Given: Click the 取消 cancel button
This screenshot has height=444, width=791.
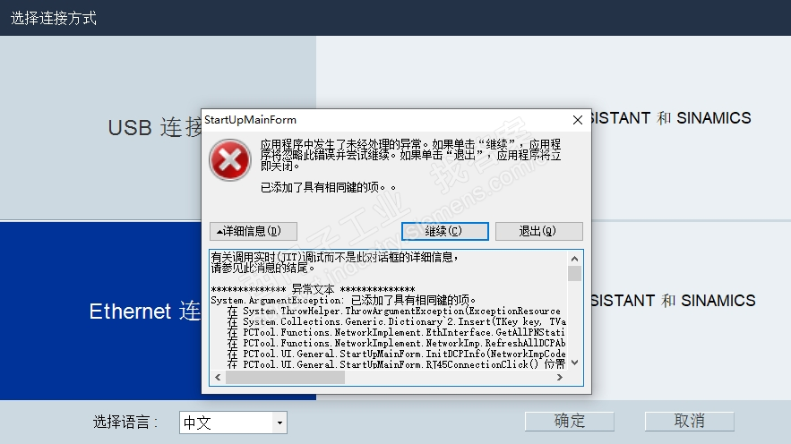Looking at the screenshot, I should [x=689, y=422].
